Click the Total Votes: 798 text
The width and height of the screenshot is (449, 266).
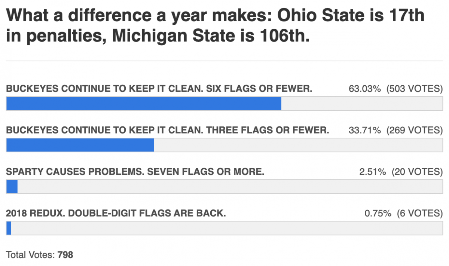(40, 255)
